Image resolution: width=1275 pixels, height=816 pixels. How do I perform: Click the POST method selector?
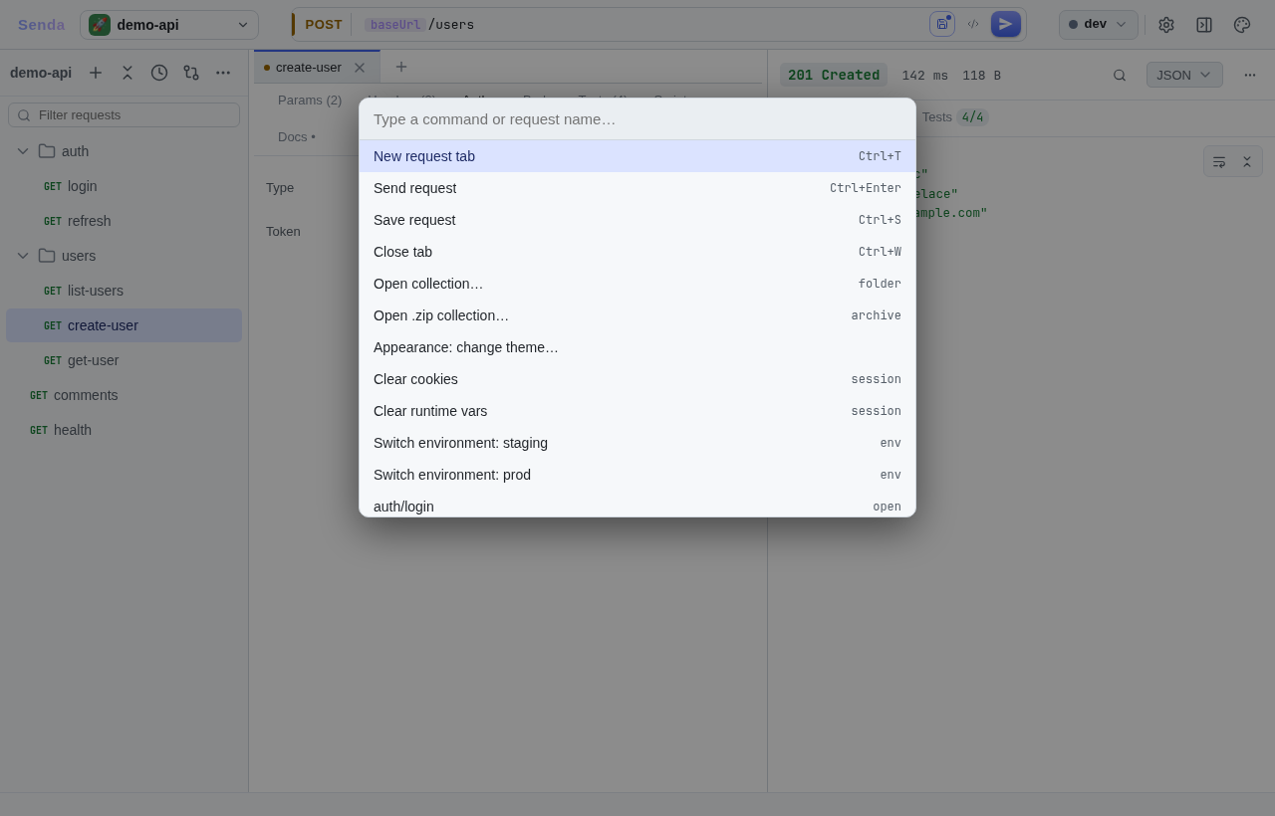click(324, 25)
